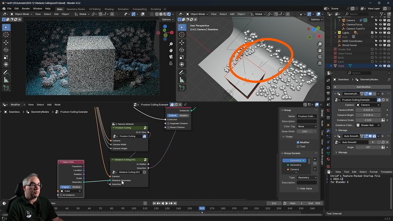Open the Modifier type dropdown in node editor
Screen dimensions: 393x221
point(15,105)
